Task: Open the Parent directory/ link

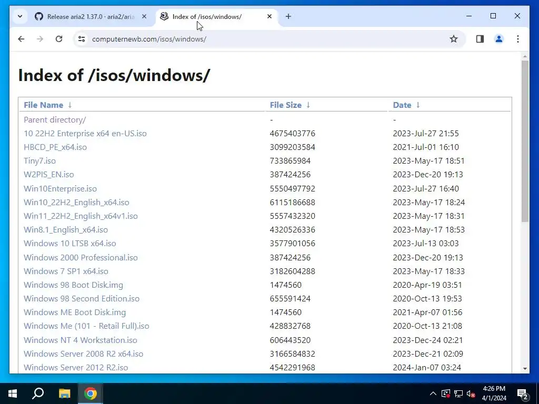Action: pyautogui.click(x=55, y=120)
